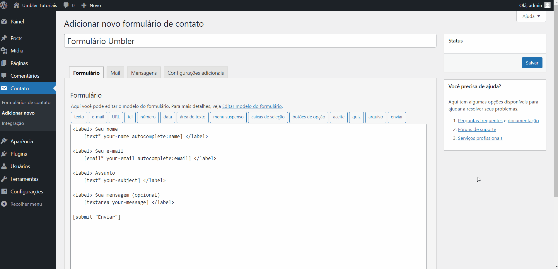Insert a menu suspenso tag
The height and width of the screenshot is (269, 558).
click(228, 117)
